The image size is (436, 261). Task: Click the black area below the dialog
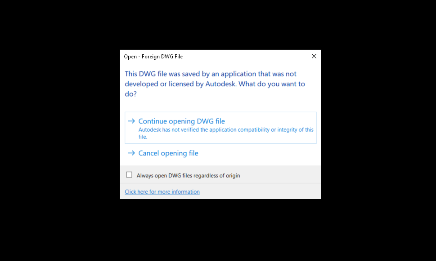220,229
